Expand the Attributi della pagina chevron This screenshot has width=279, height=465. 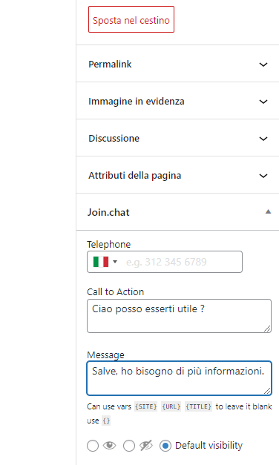(263, 176)
